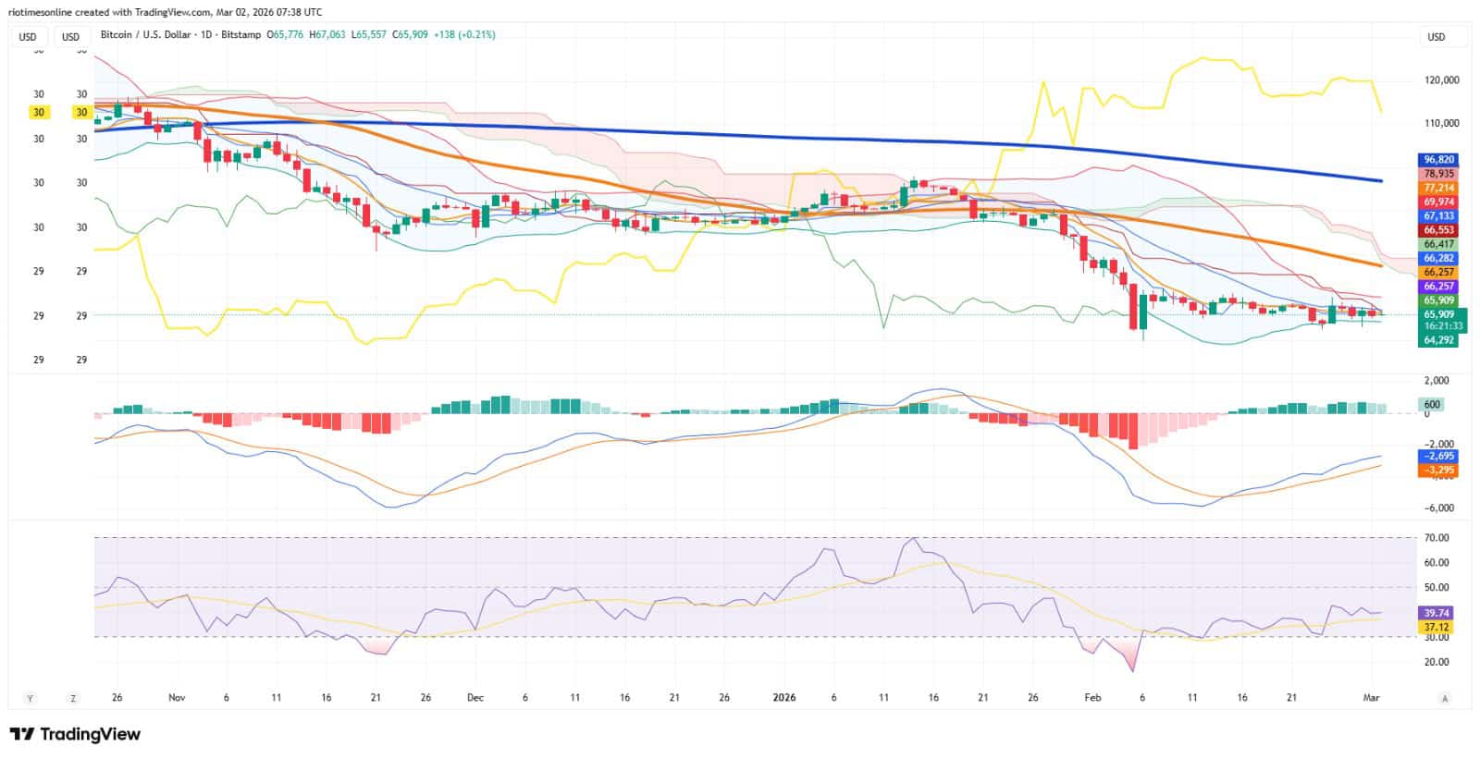
Task: Click the MACD -2,695 value label
Action: click(x=1438, y=456)
